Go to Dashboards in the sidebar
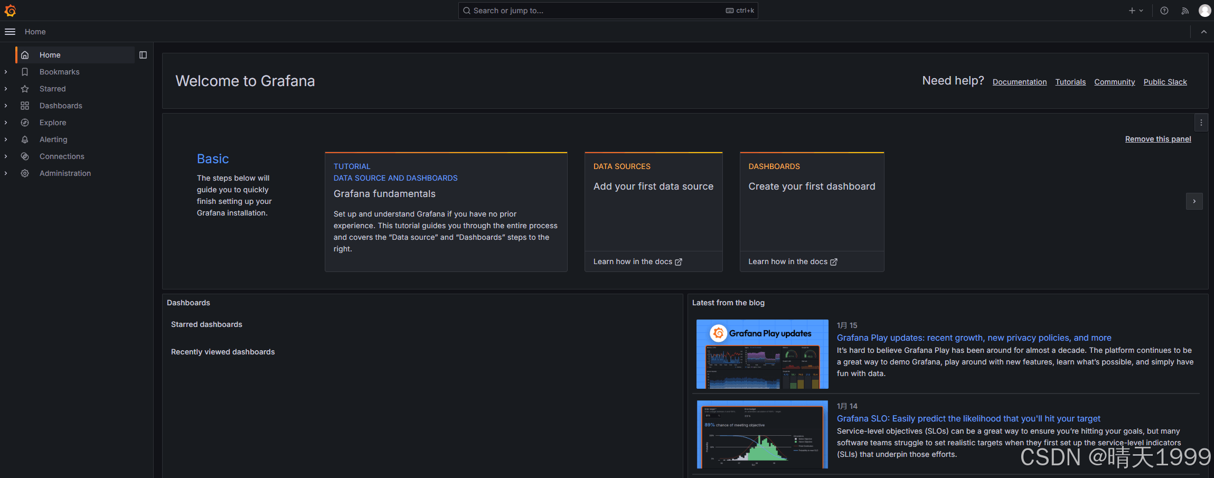Viewport: 1214px width, 478px height. click(x=61, y=106)
